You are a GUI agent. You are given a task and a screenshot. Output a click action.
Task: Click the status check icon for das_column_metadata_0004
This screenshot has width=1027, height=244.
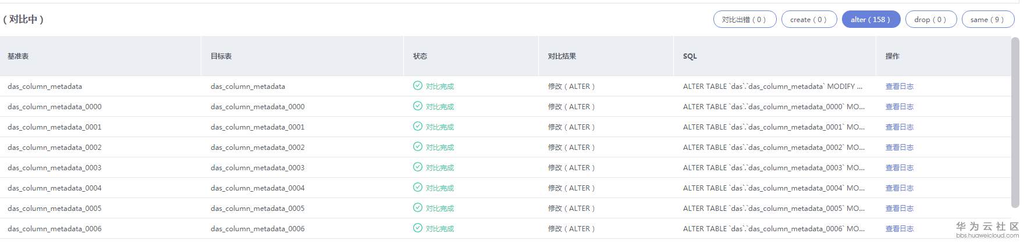pyautogui.click(x=417, y=188)
